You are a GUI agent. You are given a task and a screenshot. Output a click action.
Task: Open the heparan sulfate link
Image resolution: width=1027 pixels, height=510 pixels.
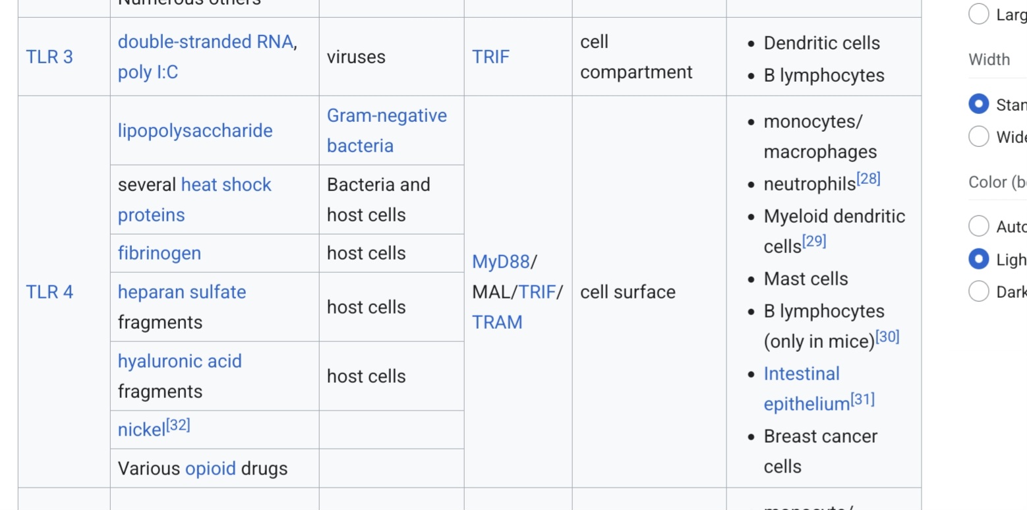coord(182,292)
